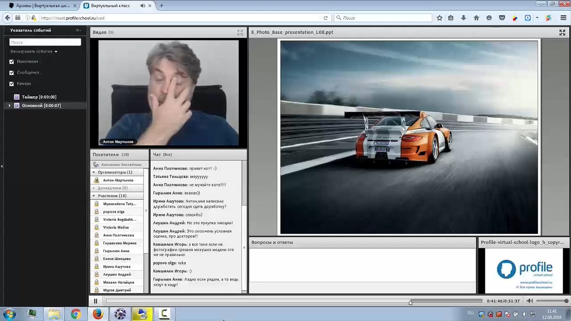Maximize the Видео pod
This screenshot has height=321, width=571.
point(240,33)
